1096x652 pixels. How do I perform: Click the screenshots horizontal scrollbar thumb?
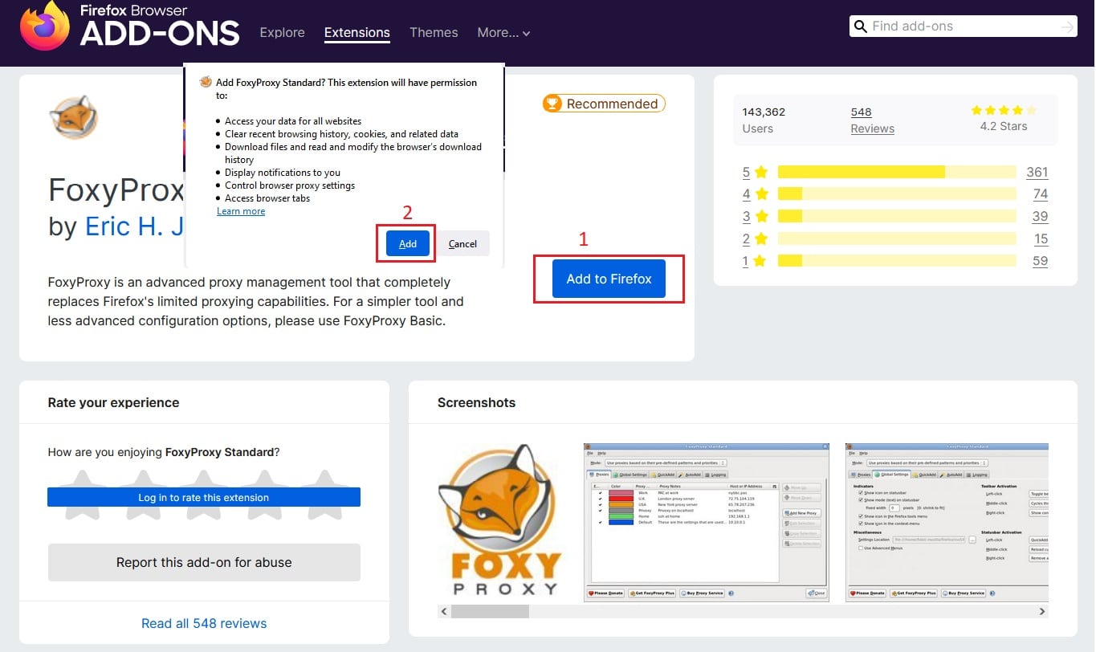tap(490, 612)
